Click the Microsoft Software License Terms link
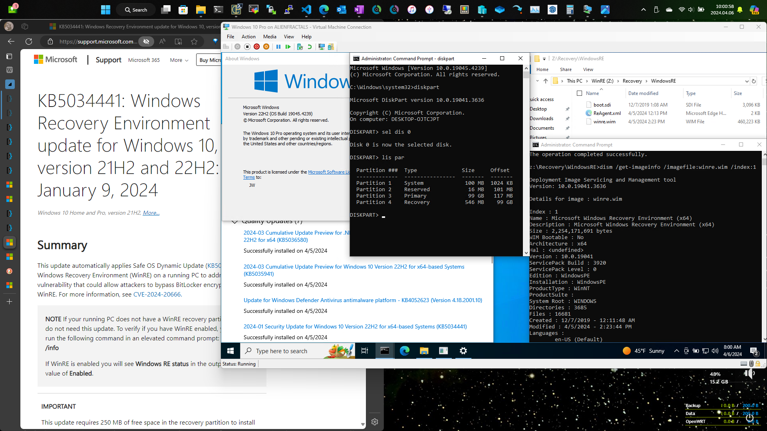Viewport: 767px width, 431px height. click(x=329, y=172)
